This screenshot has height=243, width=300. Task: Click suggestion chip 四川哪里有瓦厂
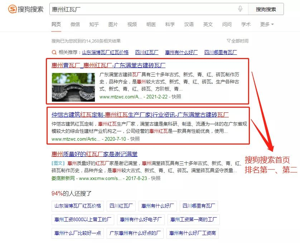coord(199,206)
